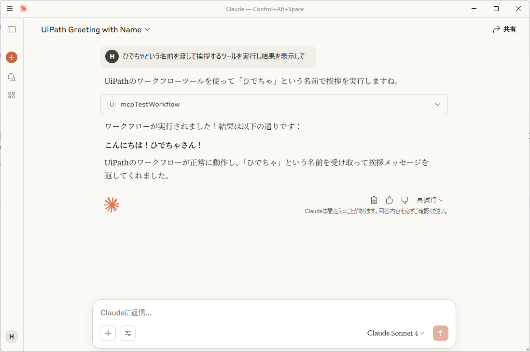
Task: Expand the mcpTestWorkflow tool call block
Action: 274,105
